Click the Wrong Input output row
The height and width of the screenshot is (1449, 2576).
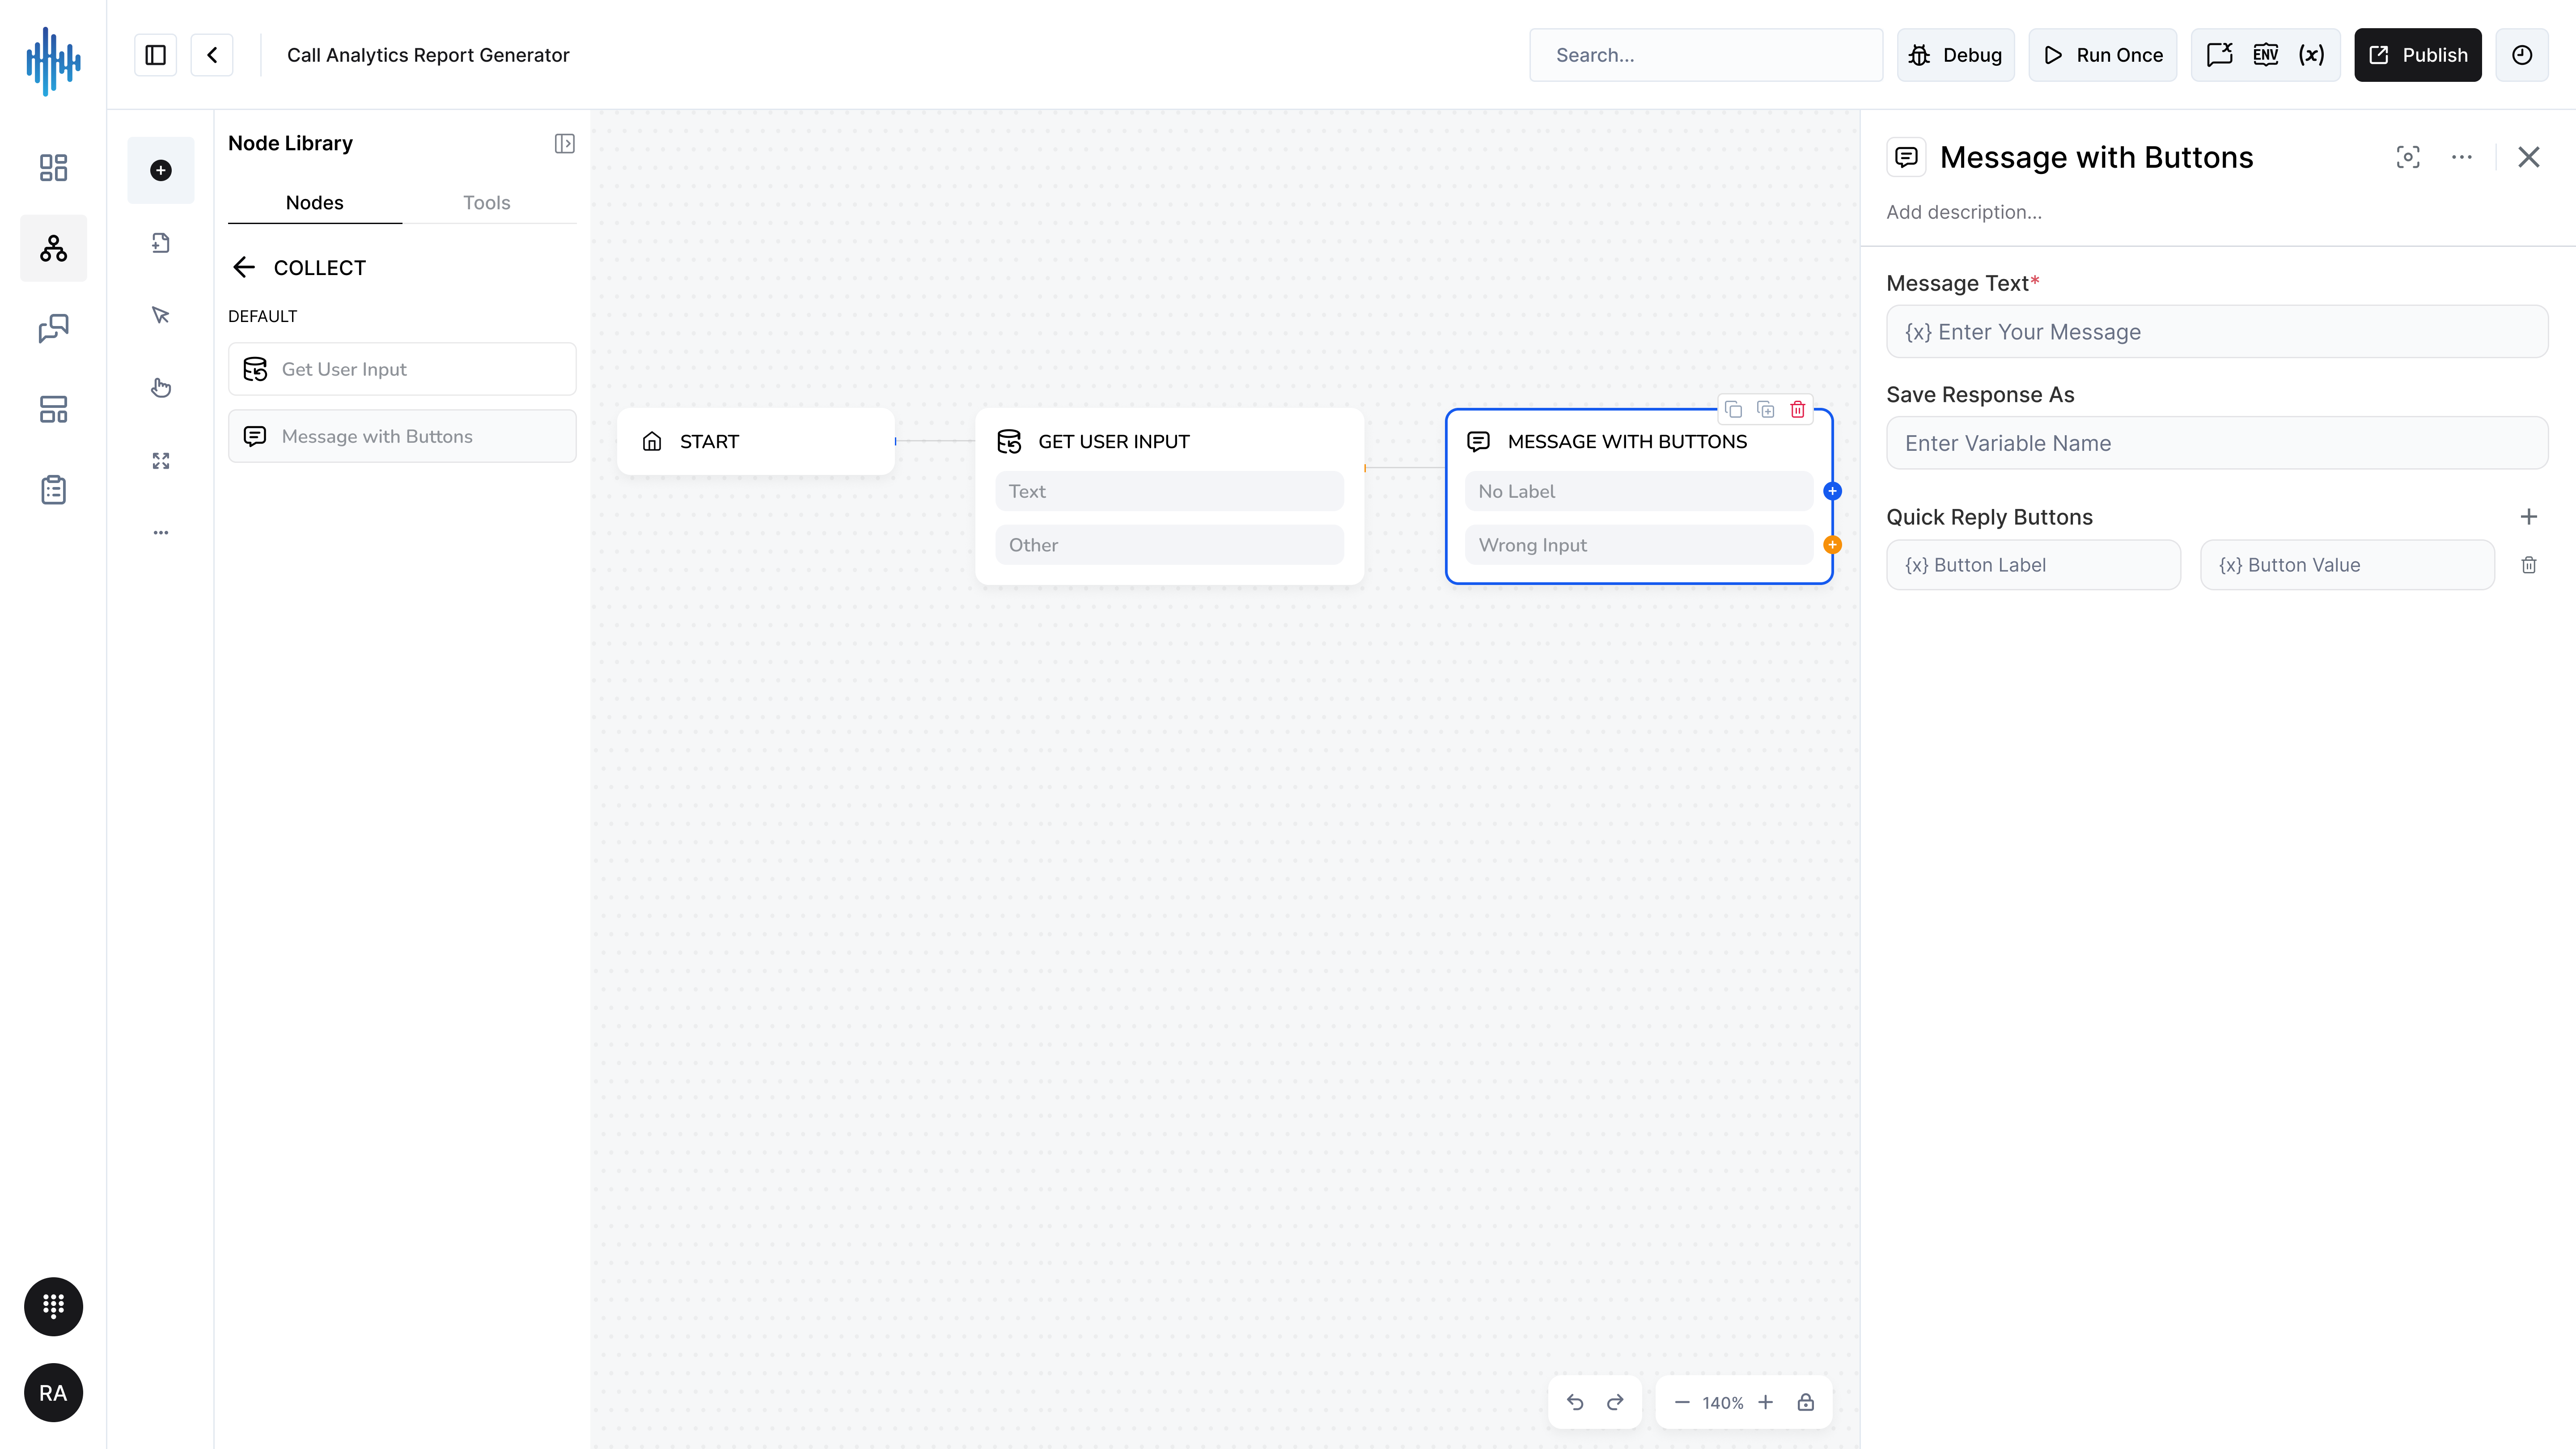tap(1638, 545)
